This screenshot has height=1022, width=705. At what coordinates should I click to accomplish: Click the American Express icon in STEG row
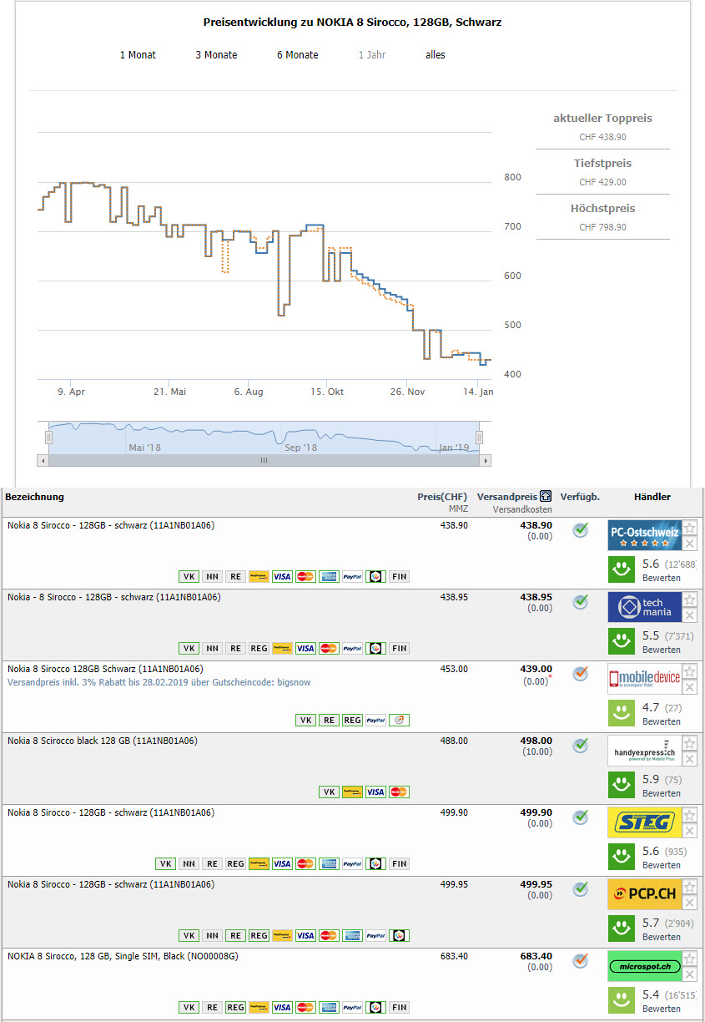point(329,864)
